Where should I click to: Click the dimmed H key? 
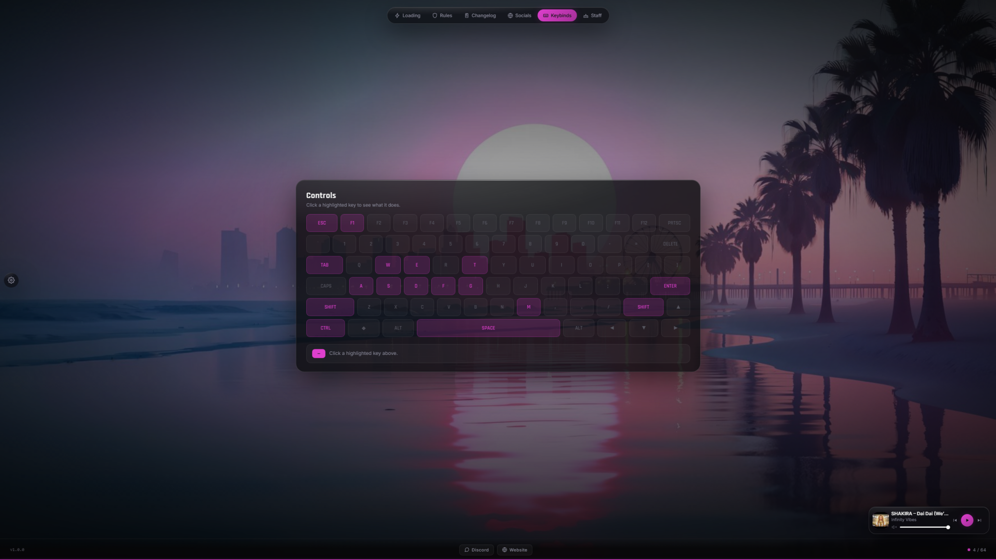[x=498, y=286]
